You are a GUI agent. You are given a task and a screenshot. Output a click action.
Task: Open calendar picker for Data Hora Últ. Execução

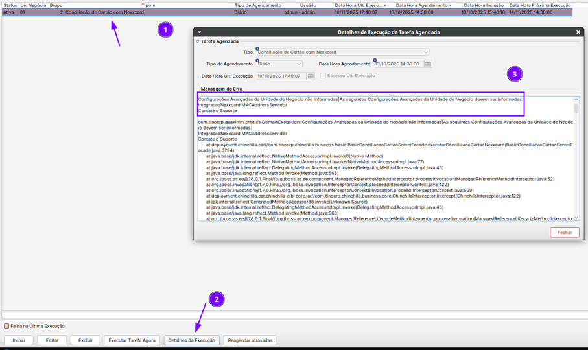(x=311, y=76)
